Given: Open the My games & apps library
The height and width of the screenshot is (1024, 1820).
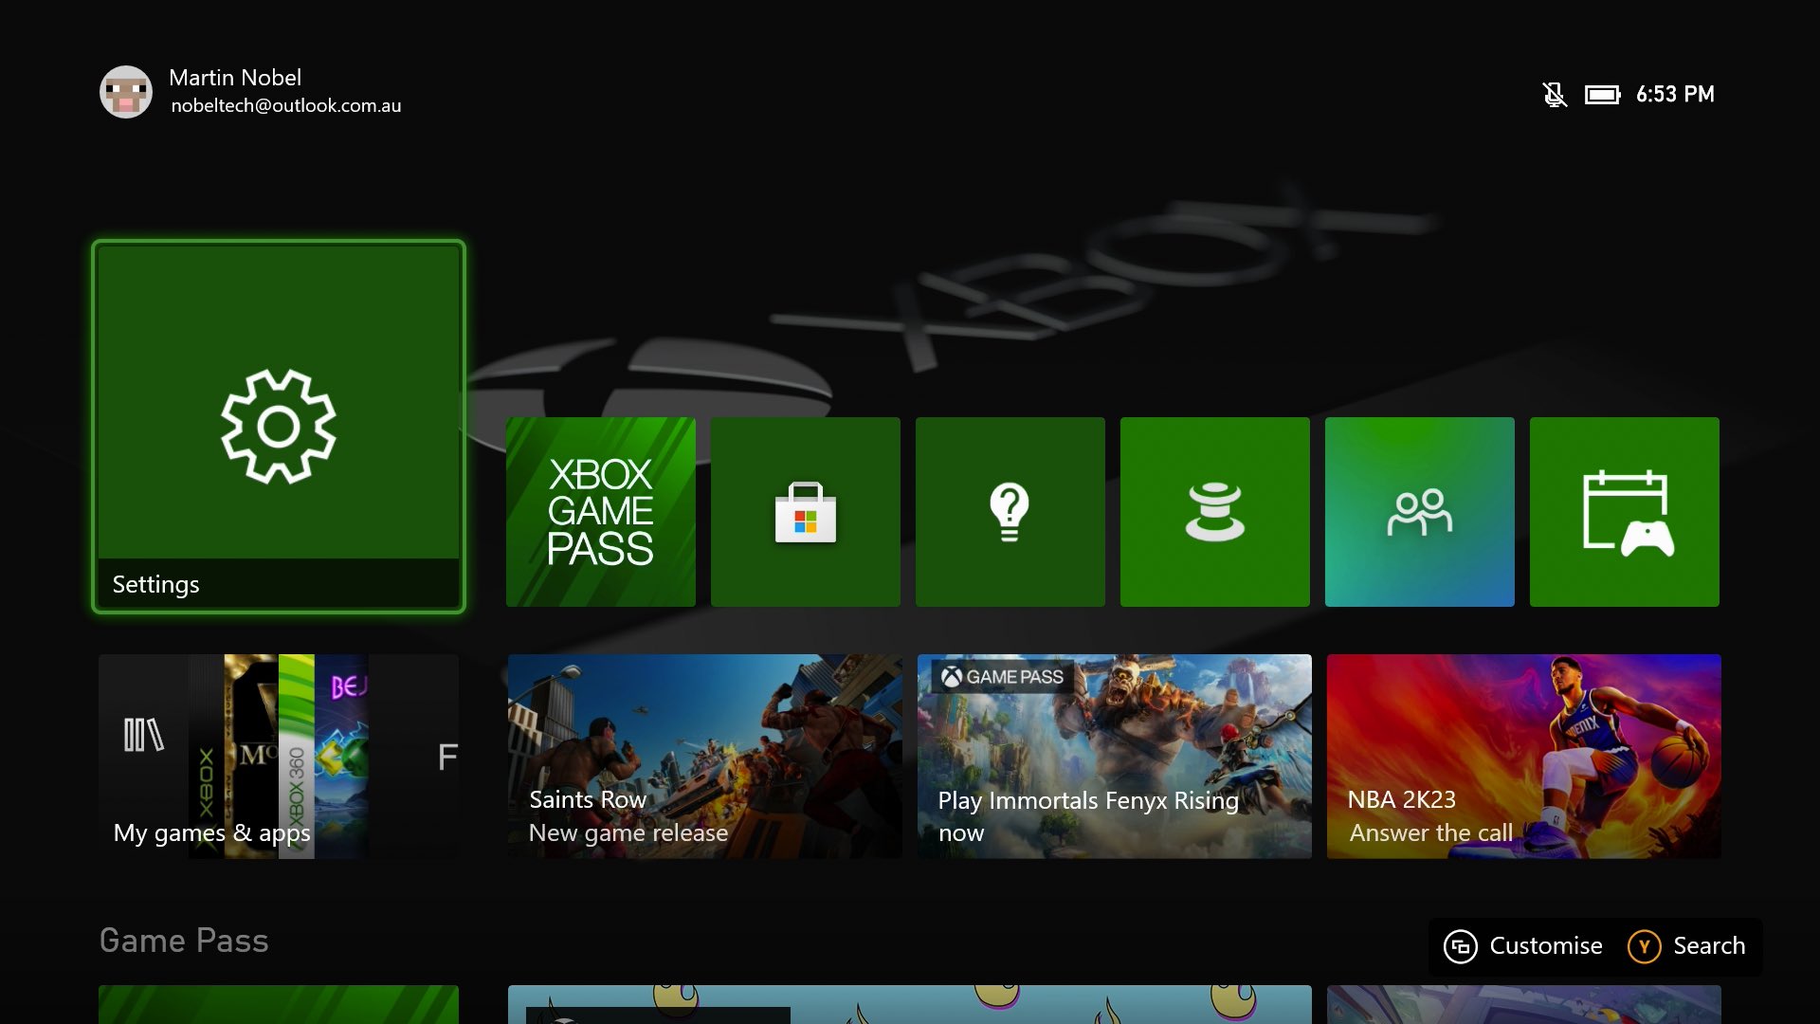Looking at the screenshot, I should tap(278, 757).
